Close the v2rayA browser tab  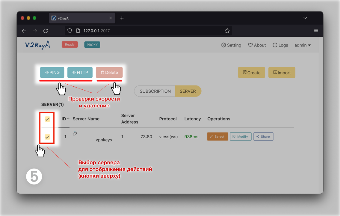coord(111,18)
